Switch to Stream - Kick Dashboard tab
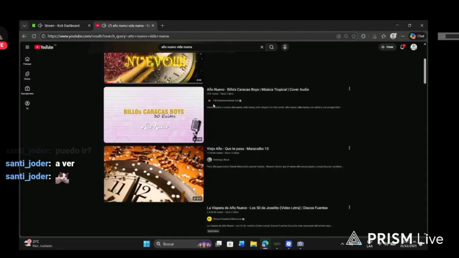This screenshot has height=258, width=459. pos(62,25)
